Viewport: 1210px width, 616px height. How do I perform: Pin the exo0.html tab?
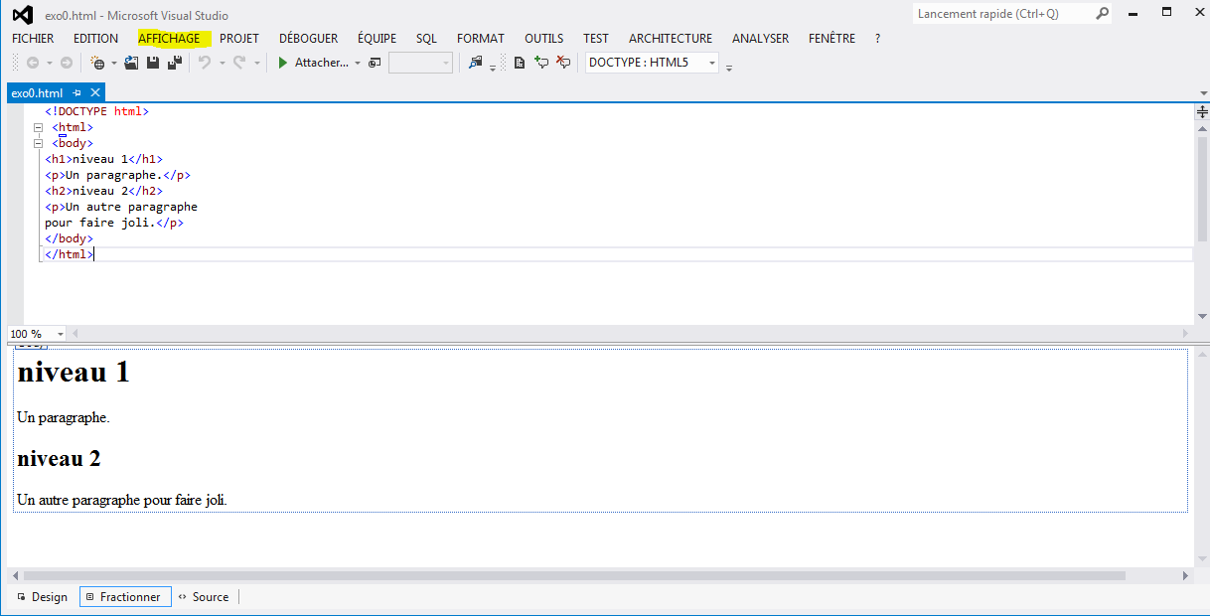coord(77,93)
